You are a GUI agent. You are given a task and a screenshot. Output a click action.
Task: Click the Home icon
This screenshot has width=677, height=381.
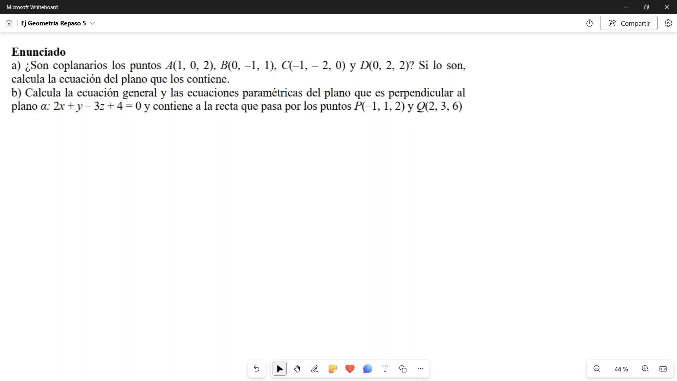(9, 23)
